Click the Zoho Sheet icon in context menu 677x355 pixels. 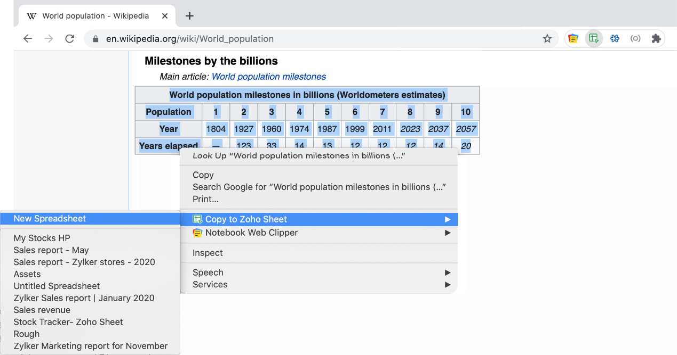(x=197, y=219)
